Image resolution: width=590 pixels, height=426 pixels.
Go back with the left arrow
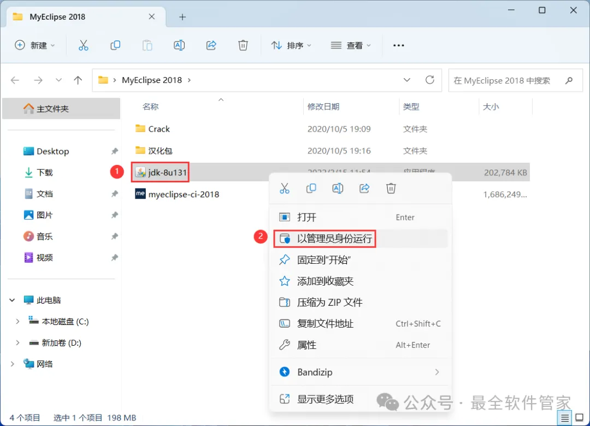tap(15, 80)
